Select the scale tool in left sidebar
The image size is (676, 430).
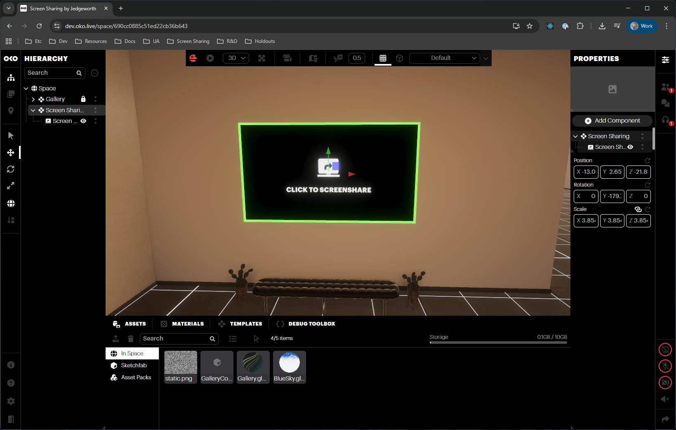coord(11,186)
